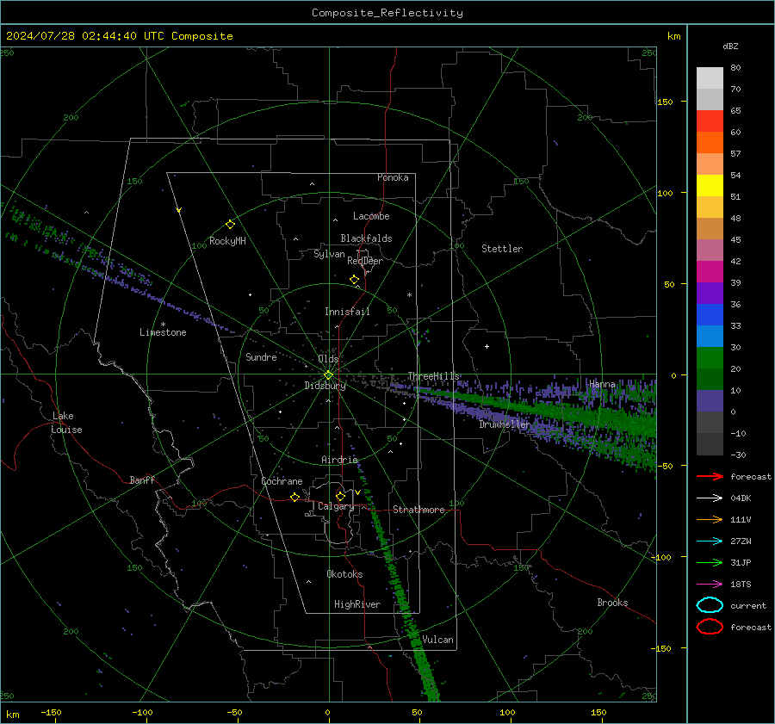Select the tan 45-48 dBZ swatch

710,229
